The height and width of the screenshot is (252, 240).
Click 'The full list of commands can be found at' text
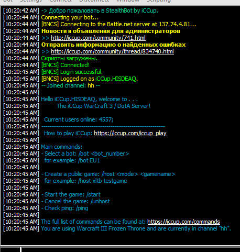point(93,222)
